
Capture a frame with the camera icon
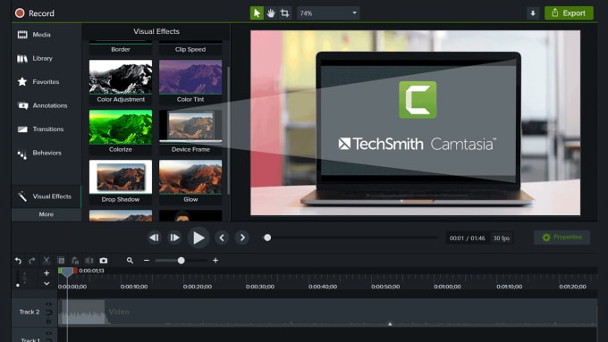[x=104, y=261]
